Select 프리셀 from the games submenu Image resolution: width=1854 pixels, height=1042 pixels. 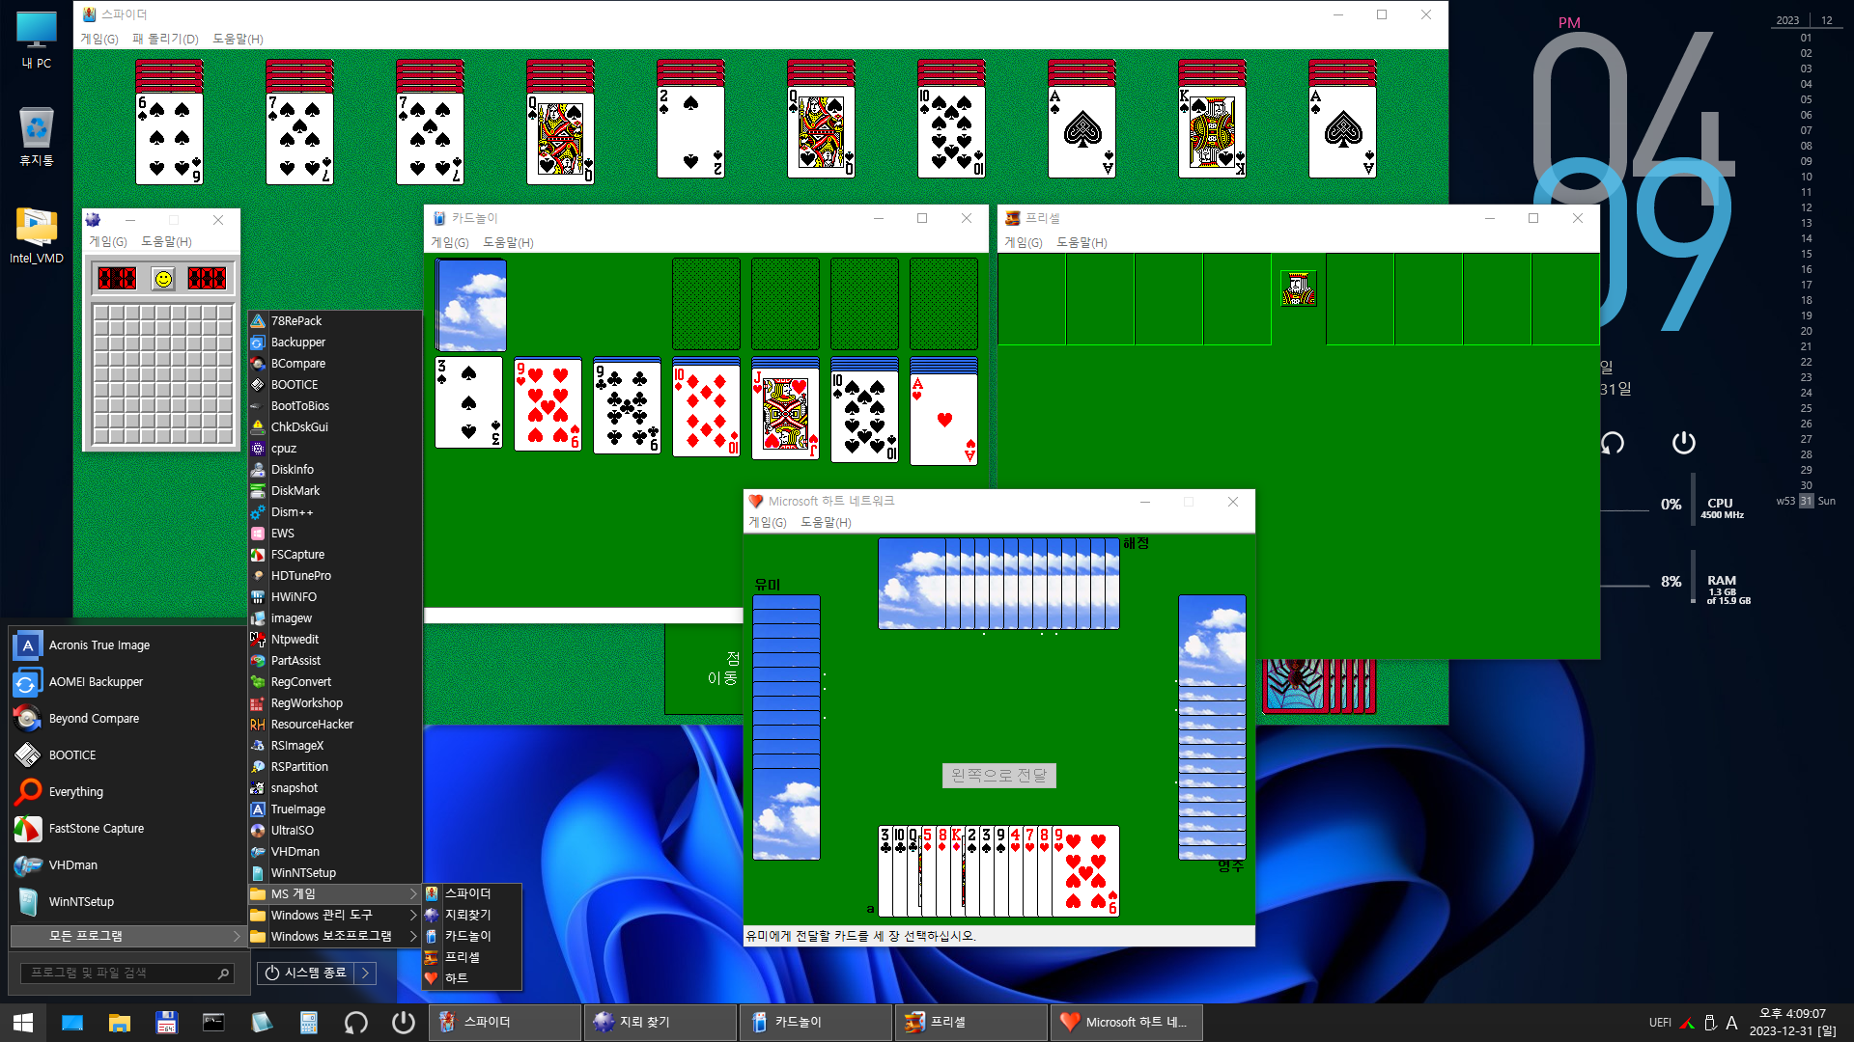472,958
